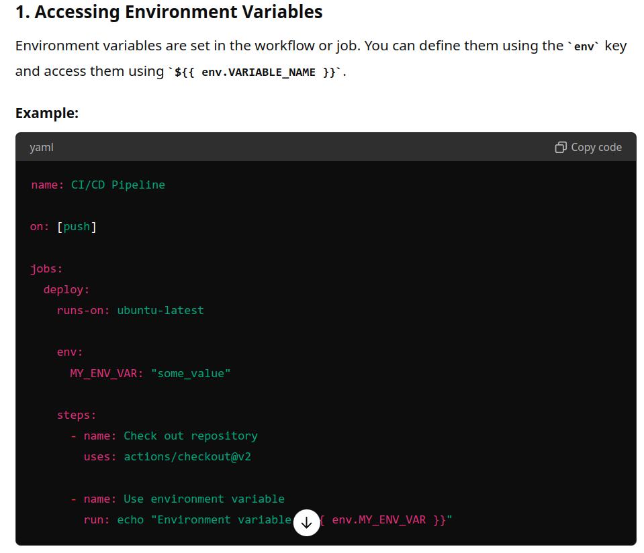Click the deploy: job key
This screenshot has height=553, width=644.
[66, 289]
